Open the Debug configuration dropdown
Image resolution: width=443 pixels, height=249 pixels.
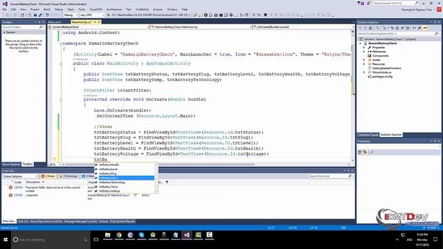tap(71, 15)
